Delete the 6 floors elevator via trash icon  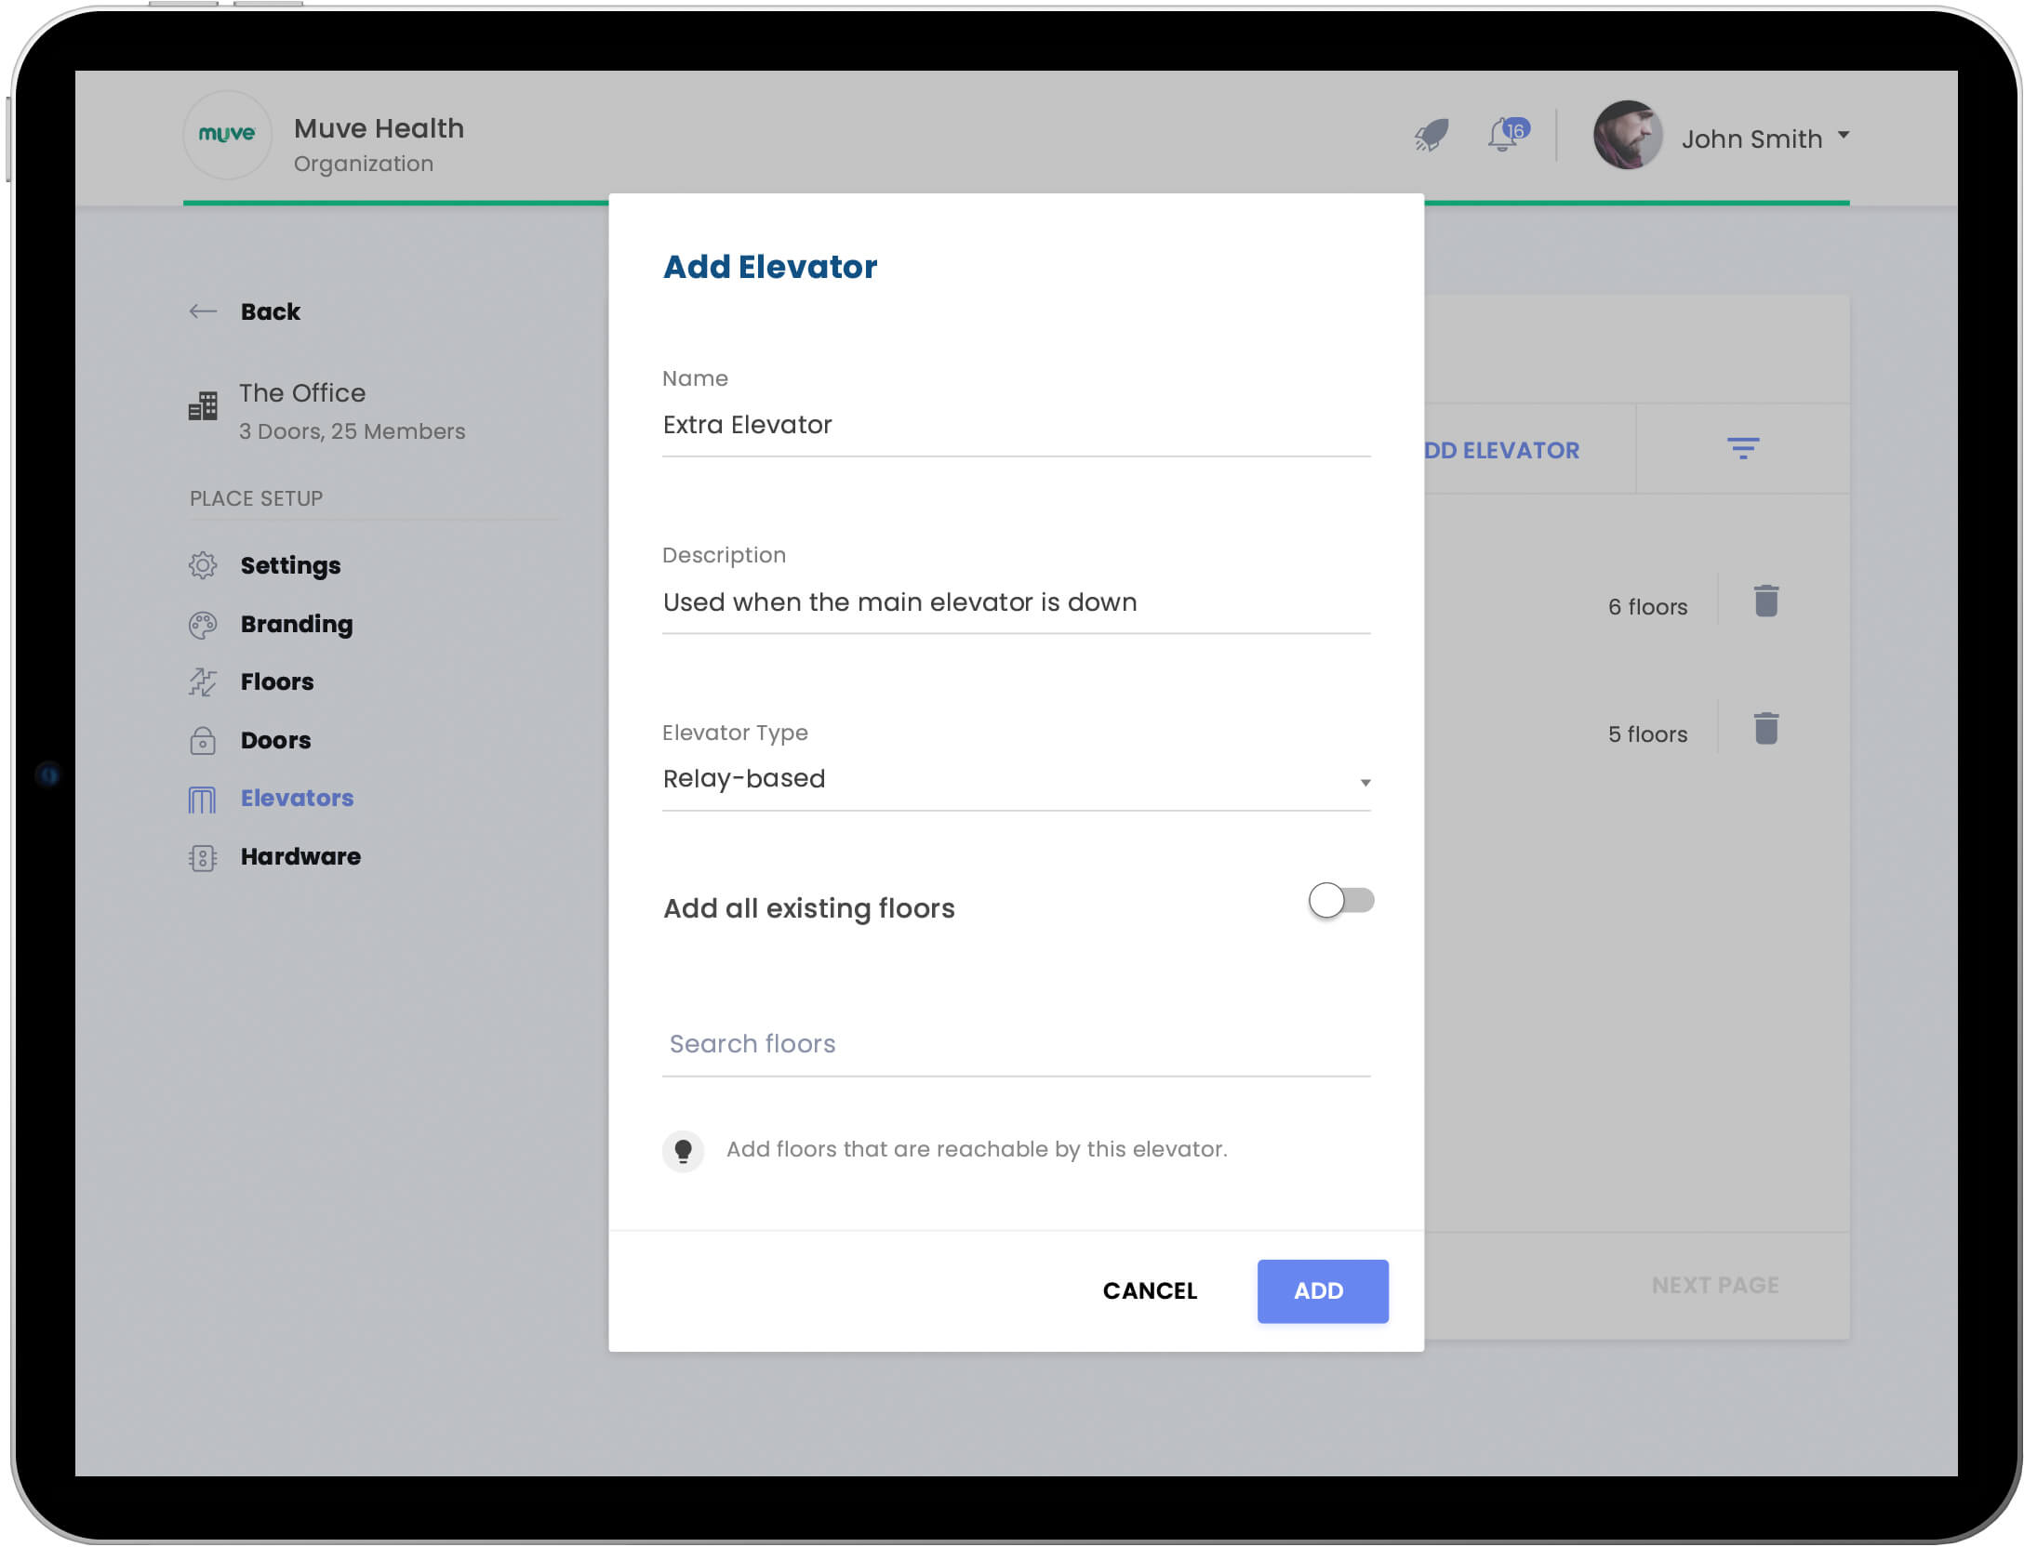1765,602
